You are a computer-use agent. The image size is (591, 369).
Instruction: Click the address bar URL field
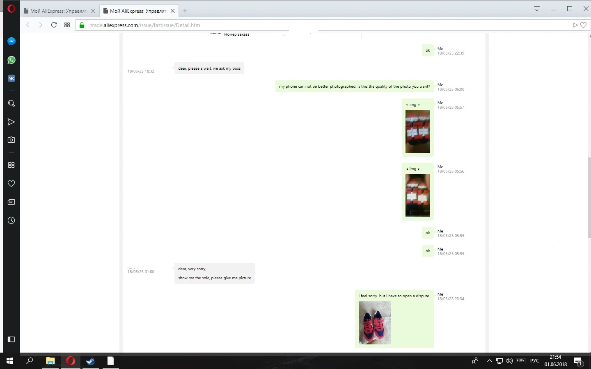pyautogui.click(x=328, y=25)
